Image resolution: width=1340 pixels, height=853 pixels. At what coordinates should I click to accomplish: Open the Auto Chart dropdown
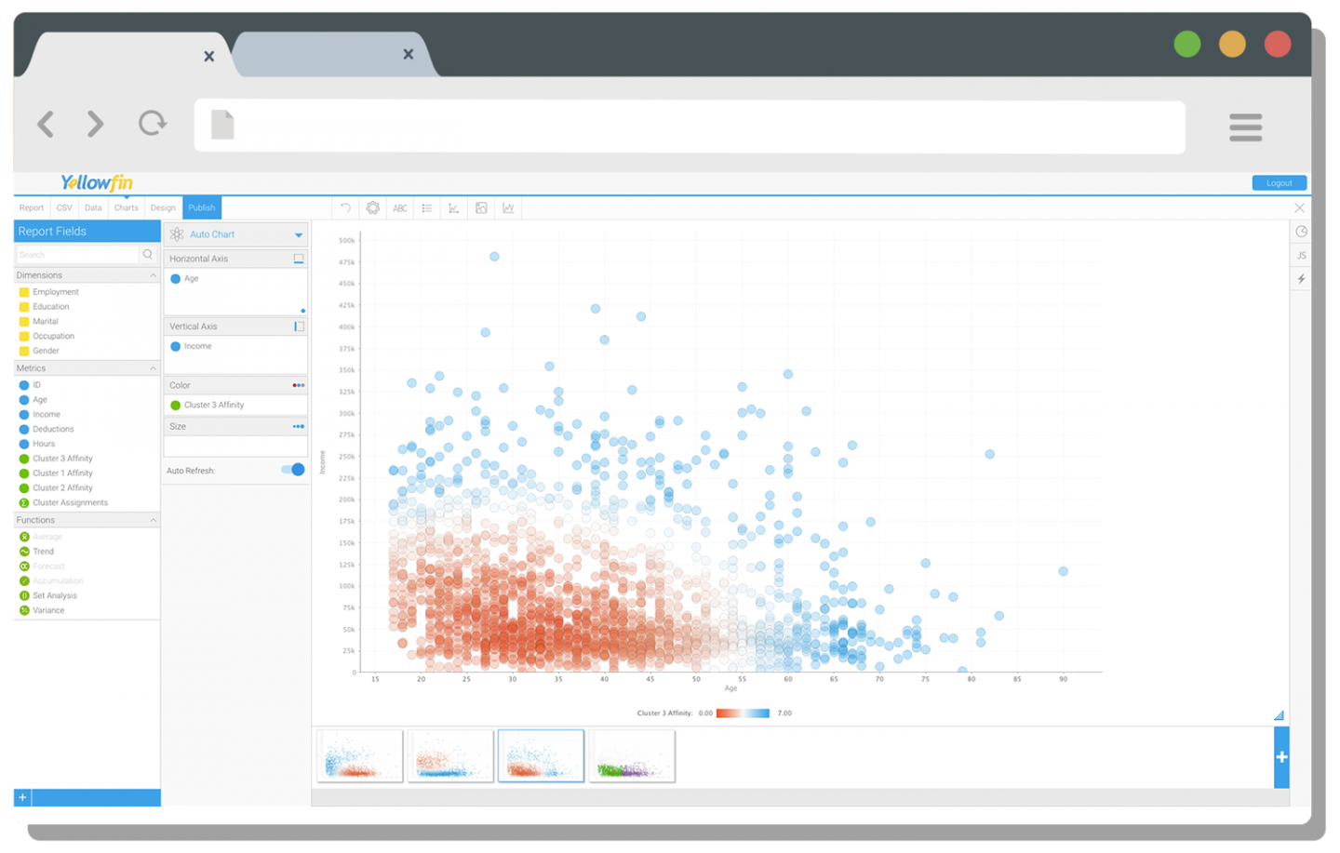pos(298,233)
